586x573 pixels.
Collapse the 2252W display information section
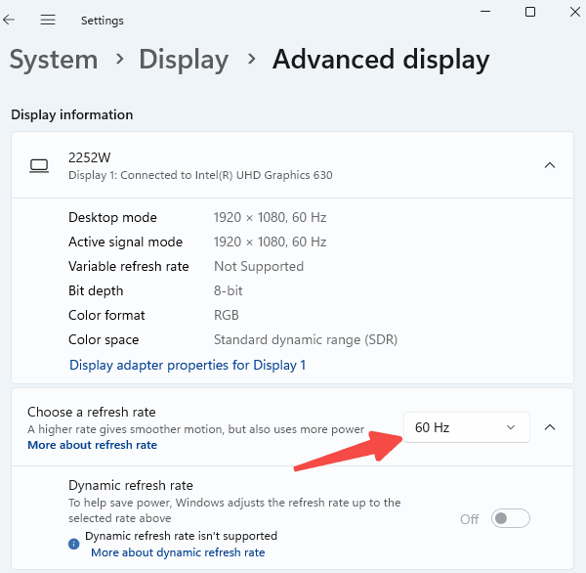point(549,165)
